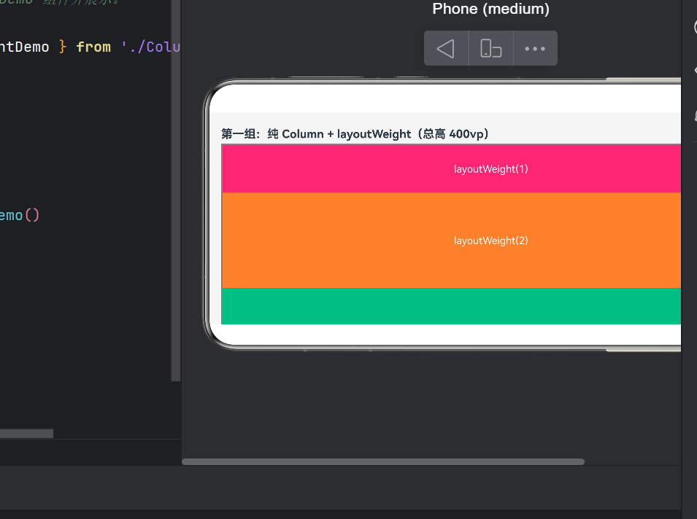Click the green block in preview
The image size is (697, 519).
point(451,306)
